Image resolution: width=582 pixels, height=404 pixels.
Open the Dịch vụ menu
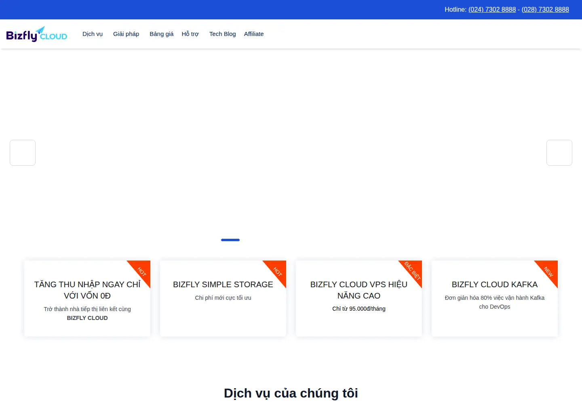[93, 34]
